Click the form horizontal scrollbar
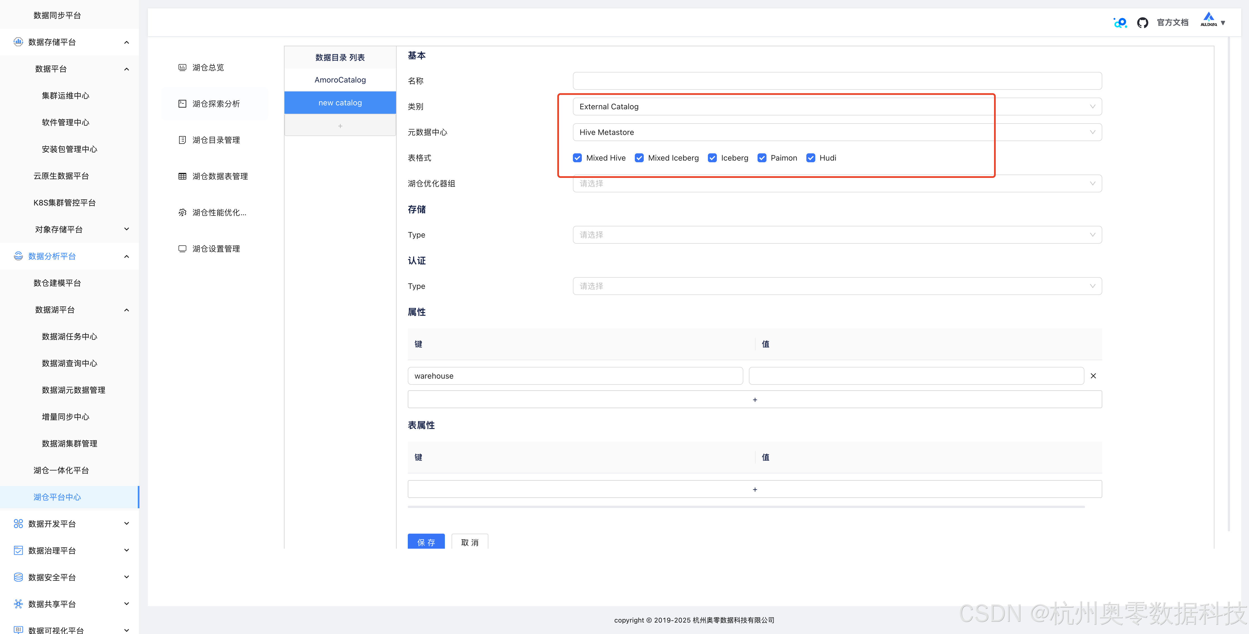The image size is (1249, 634). tap(746, 507)
